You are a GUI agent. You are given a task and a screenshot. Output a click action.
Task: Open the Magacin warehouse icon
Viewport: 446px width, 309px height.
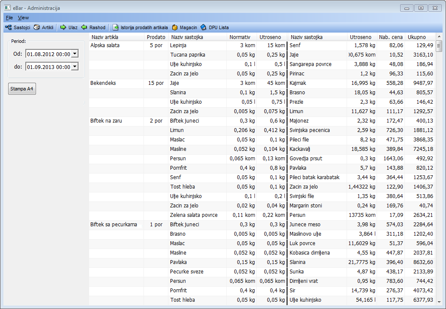[175, 27]
